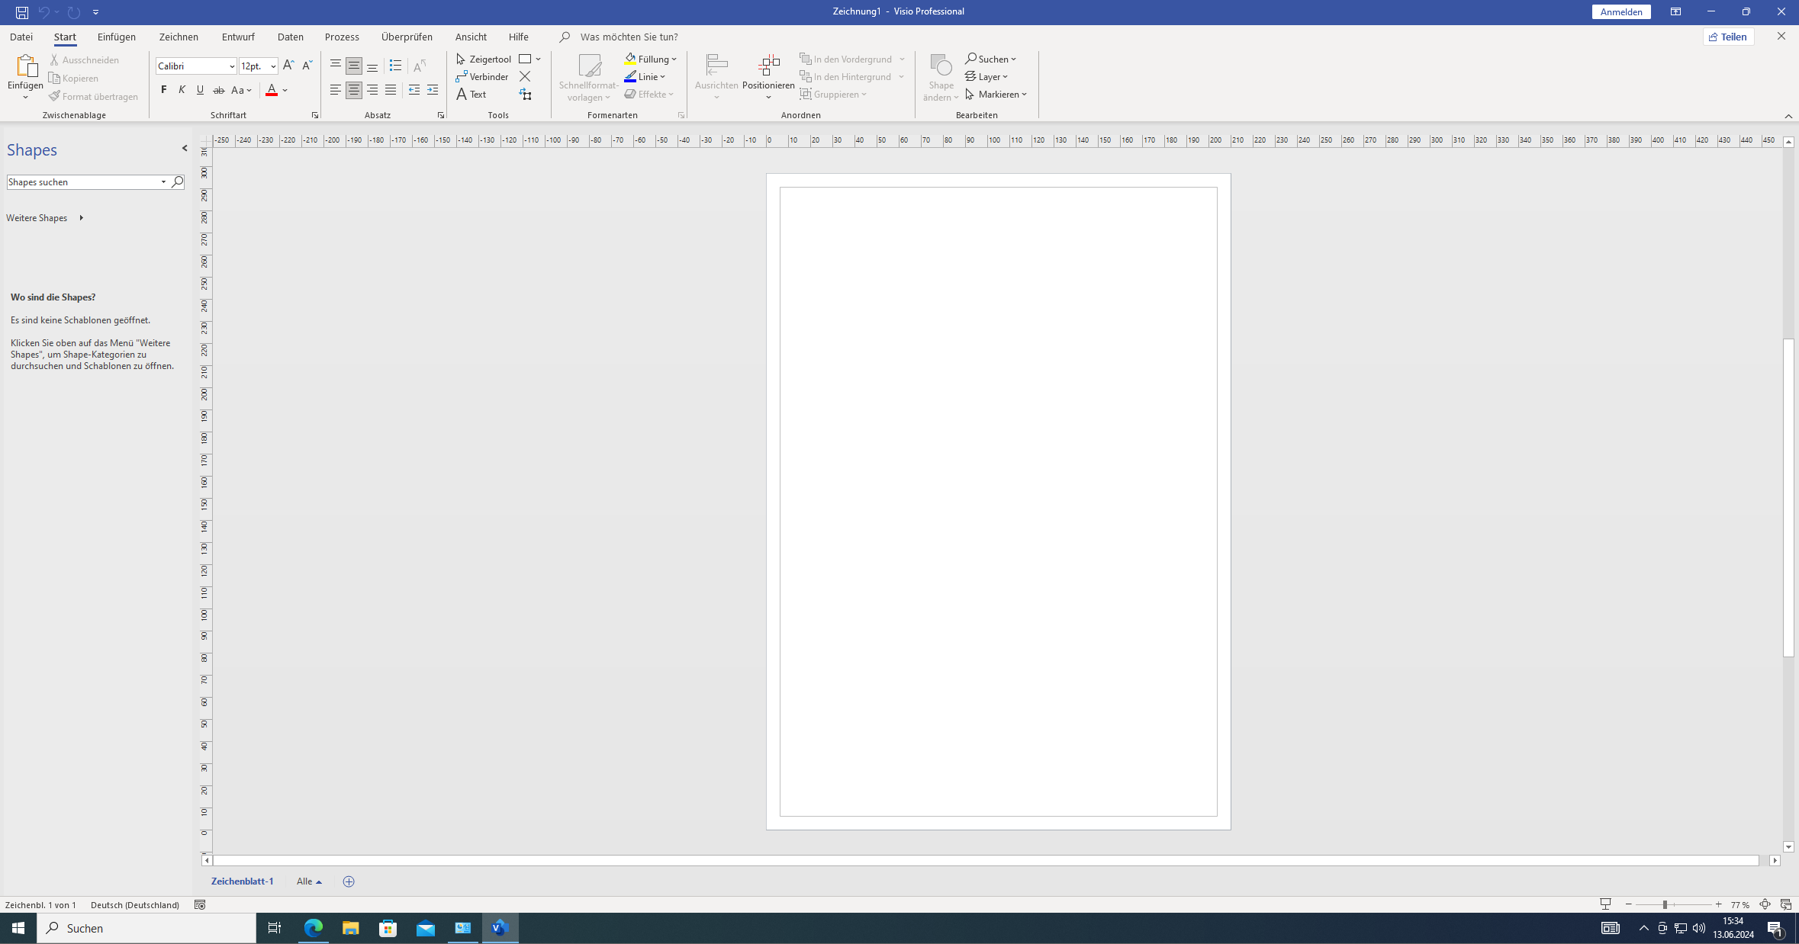Select the Text tool

pyautogui.click(x=471, y=95)
